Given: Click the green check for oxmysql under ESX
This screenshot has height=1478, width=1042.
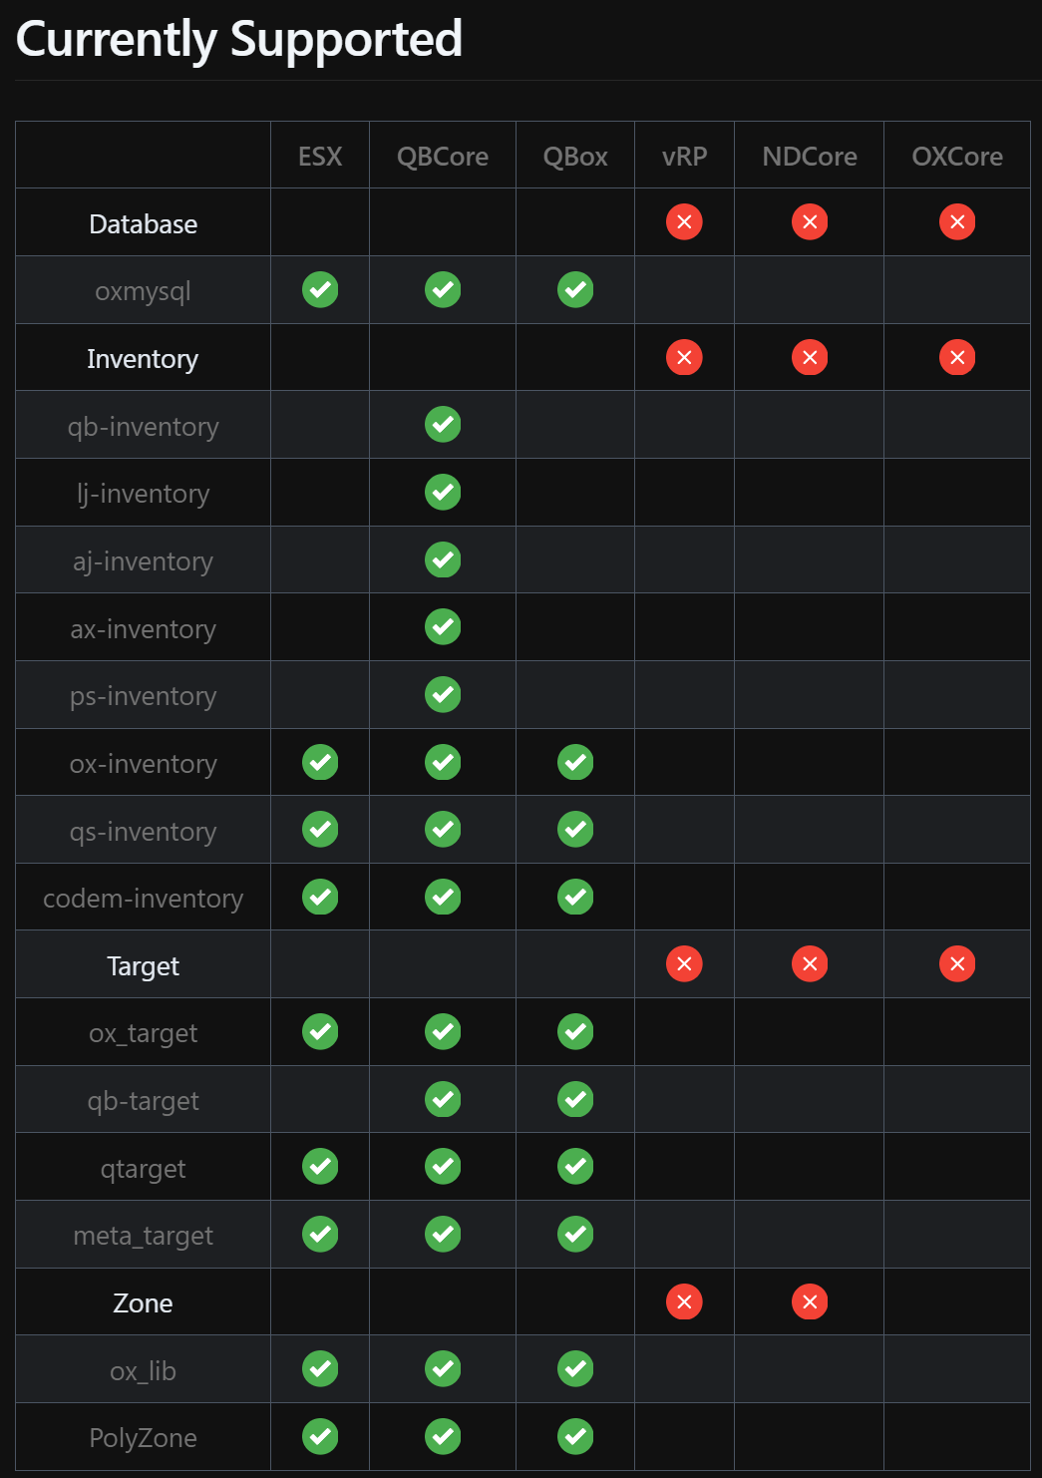Looking at the screenshot, I should coord(320,290).
